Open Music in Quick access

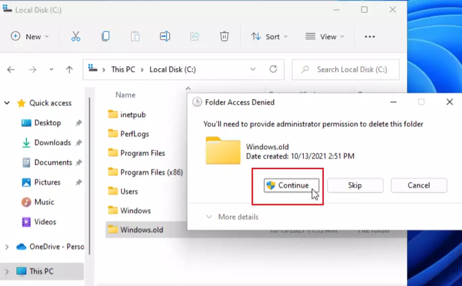click(44, 202)
